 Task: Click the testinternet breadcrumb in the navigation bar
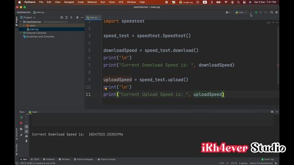click(23, 12)
